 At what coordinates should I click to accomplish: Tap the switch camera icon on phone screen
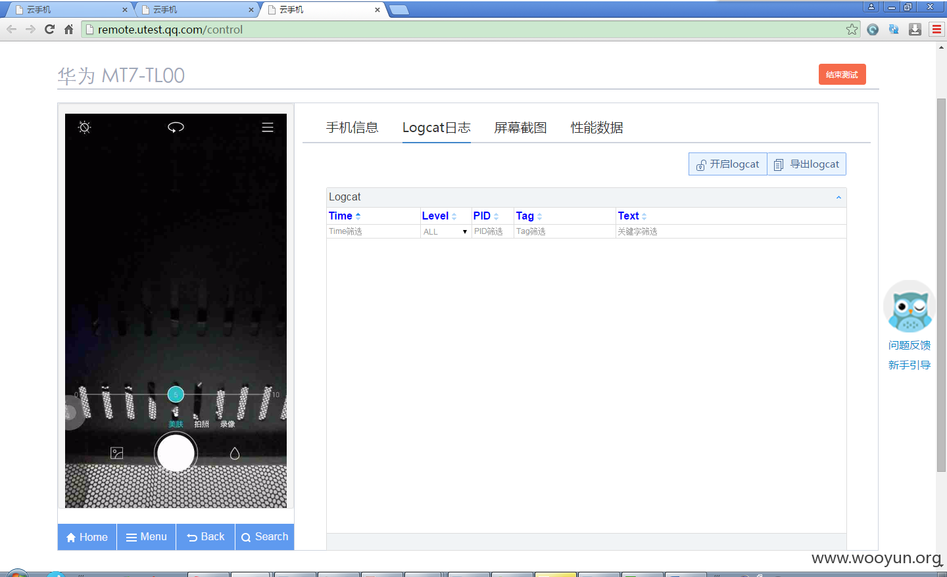(176, 127)
